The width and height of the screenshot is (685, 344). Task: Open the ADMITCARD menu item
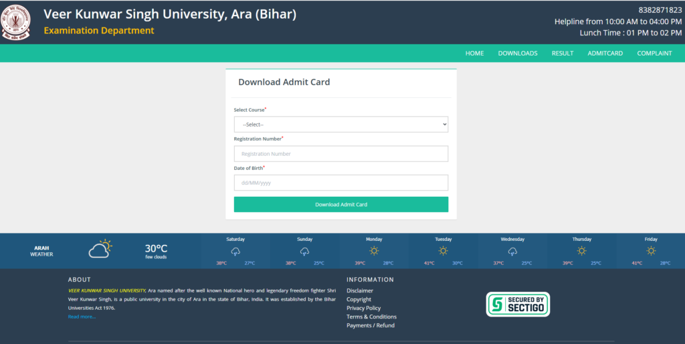point(605,54)
